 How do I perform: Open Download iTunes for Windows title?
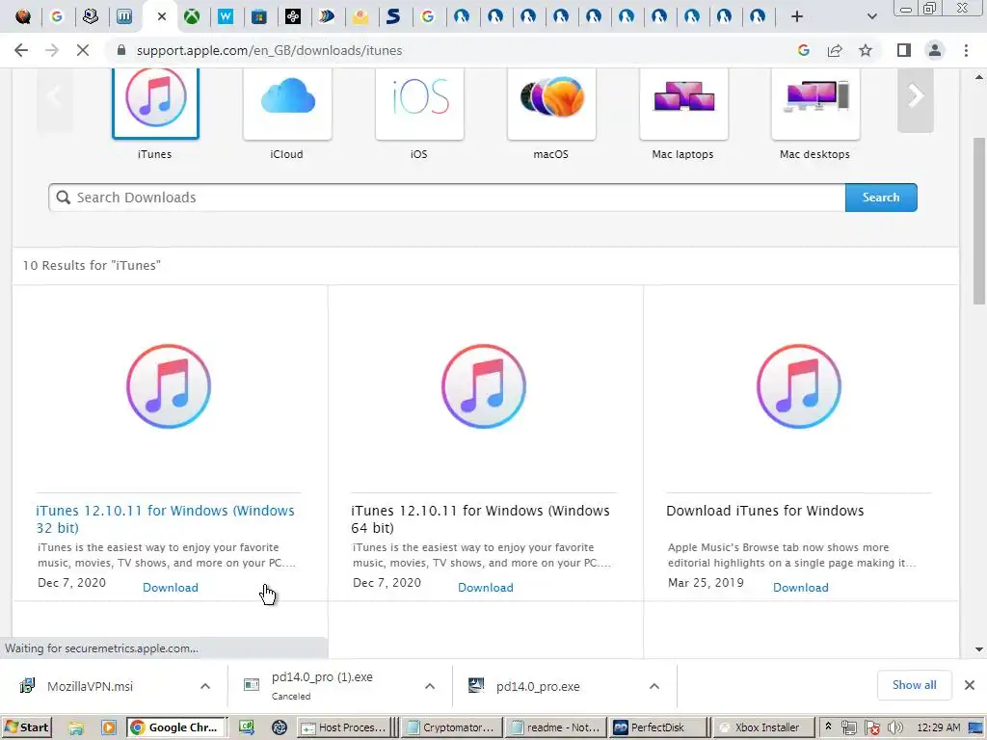(764, 511)
